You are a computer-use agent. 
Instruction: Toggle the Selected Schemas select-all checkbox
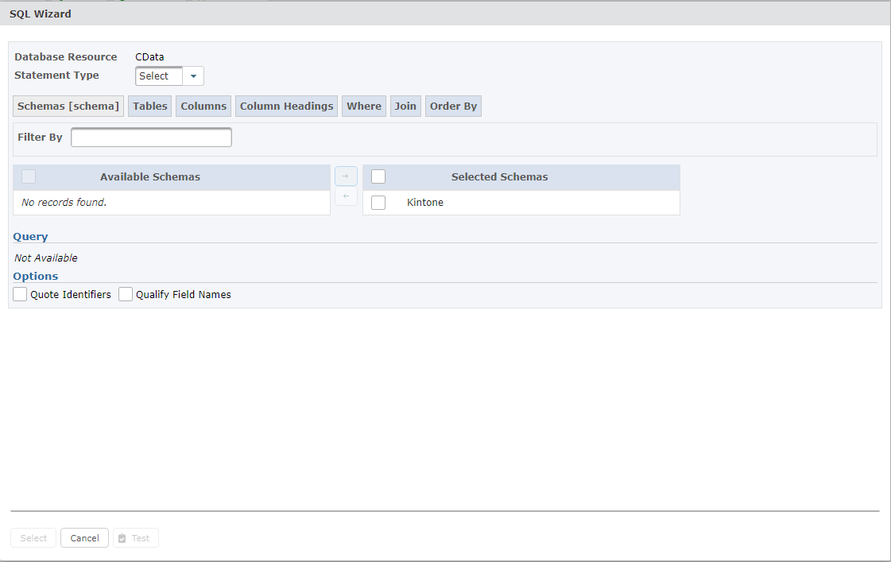click(x=378, y=176)
